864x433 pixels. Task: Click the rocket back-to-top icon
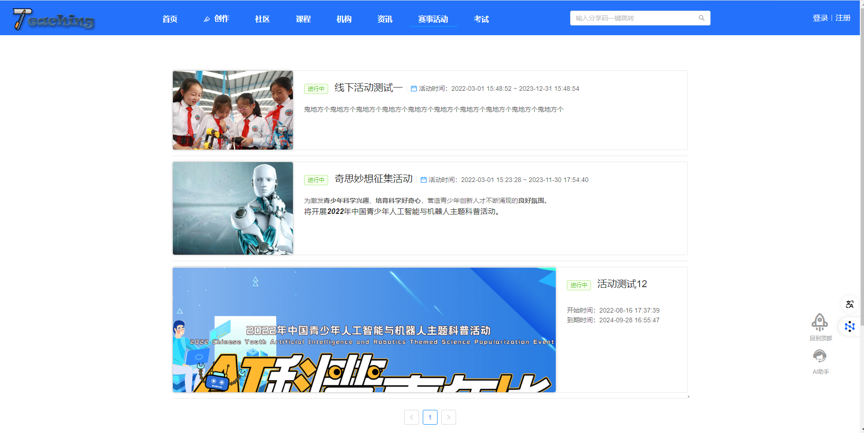coord(820,321)
